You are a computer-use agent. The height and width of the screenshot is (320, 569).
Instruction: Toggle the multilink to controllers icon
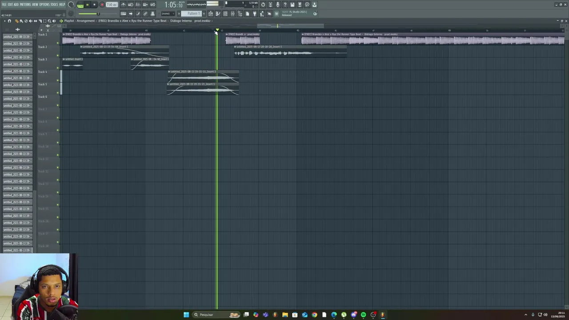(145, 14)
